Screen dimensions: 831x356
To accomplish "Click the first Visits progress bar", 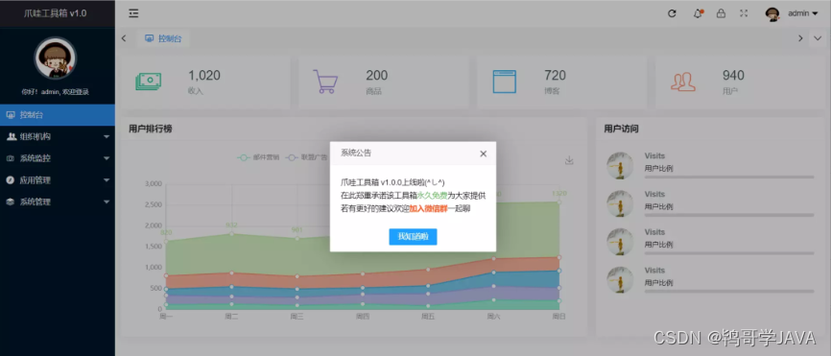I will pos(729,177).
